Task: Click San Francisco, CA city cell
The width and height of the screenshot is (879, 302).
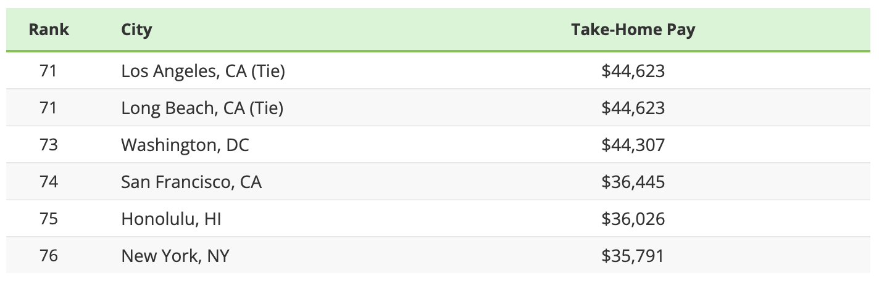Action: [191, 182]
